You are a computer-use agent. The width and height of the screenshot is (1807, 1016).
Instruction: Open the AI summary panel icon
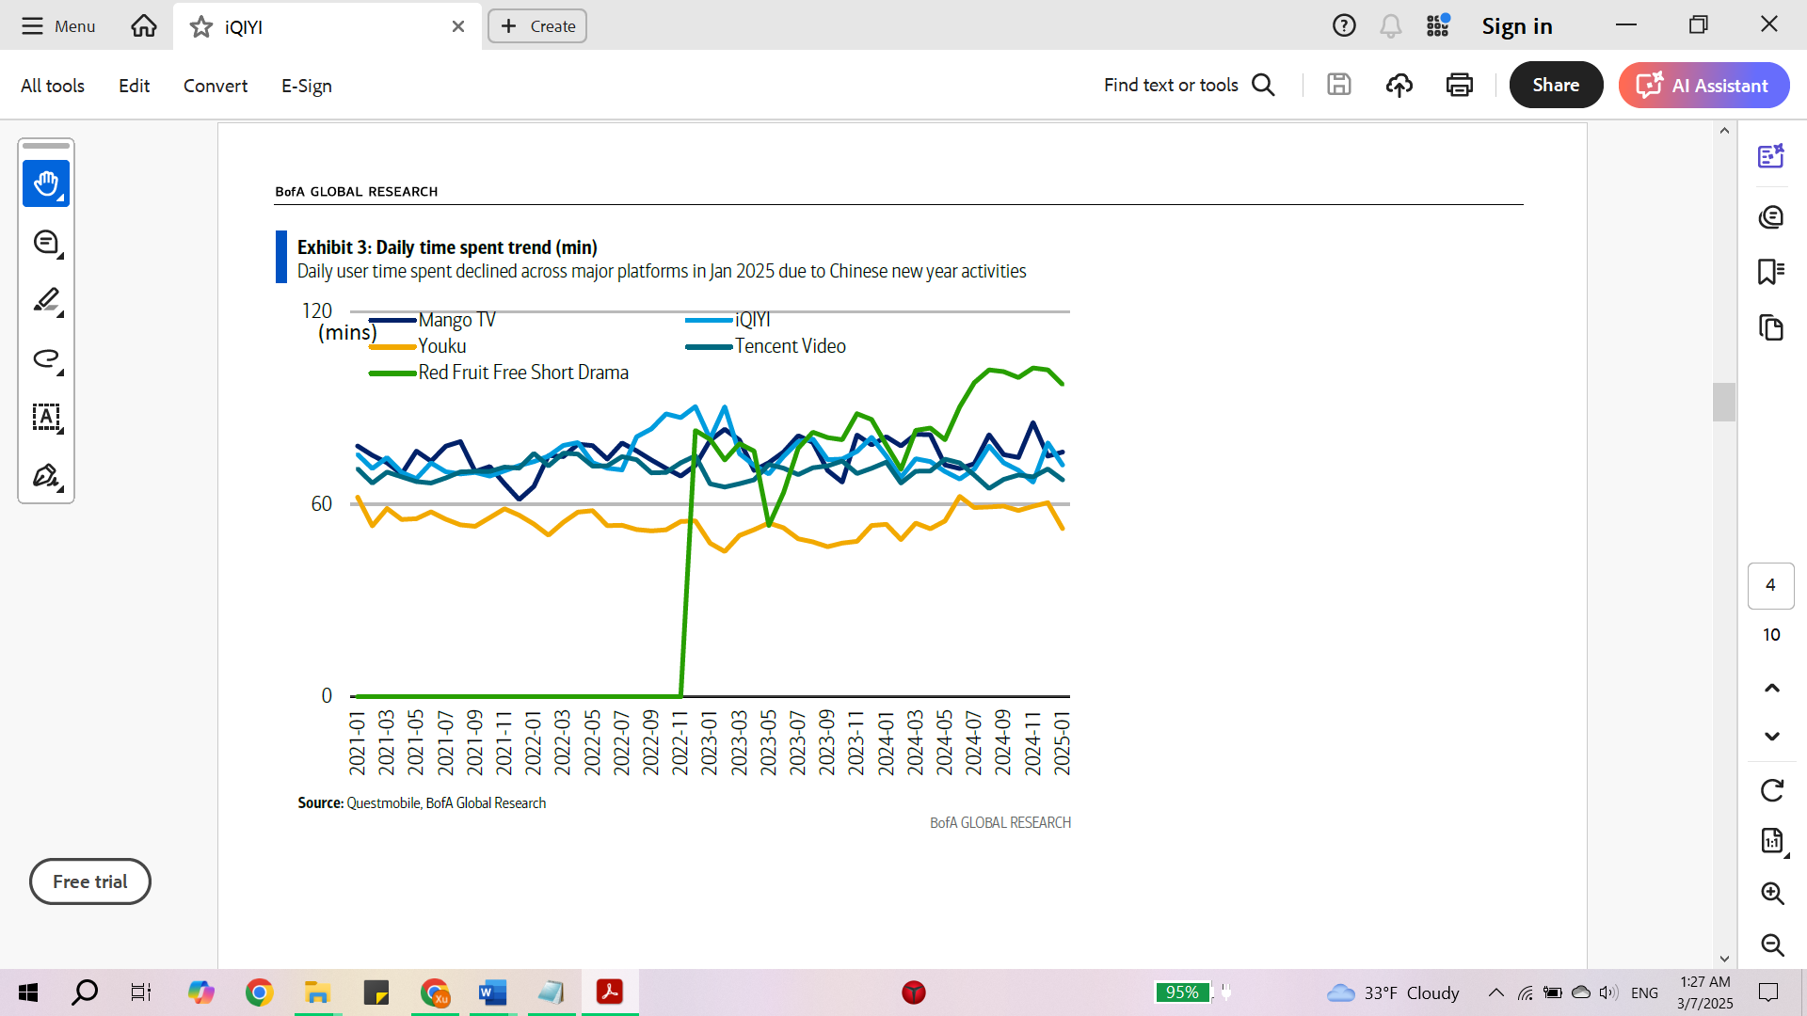pos(1771,156)
